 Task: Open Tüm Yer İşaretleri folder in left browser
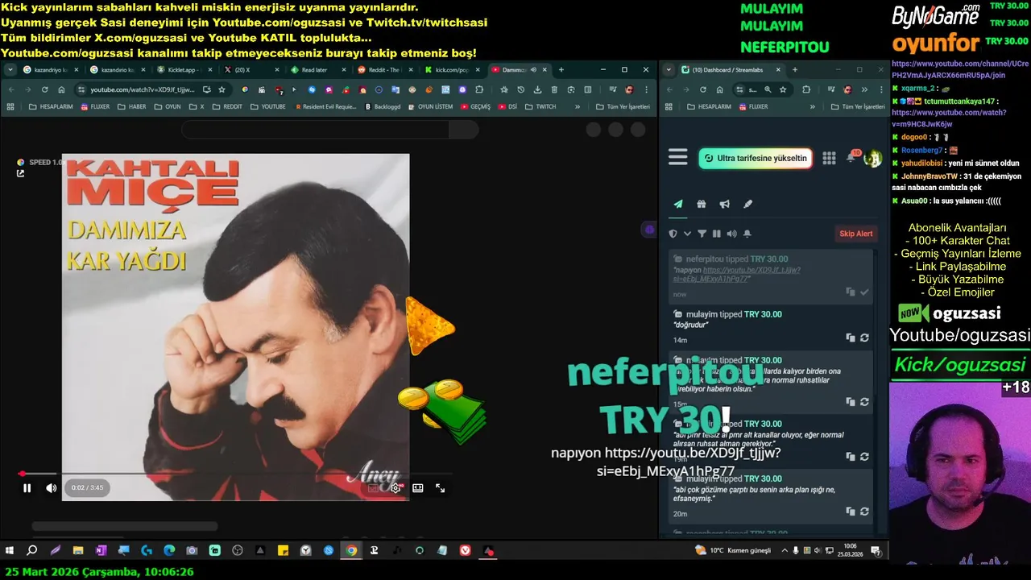[623, 106]
